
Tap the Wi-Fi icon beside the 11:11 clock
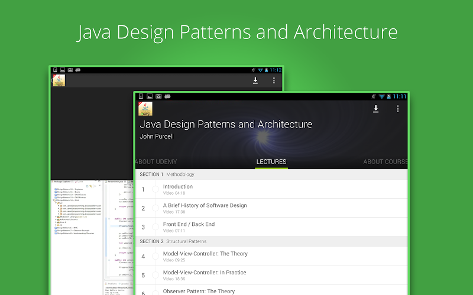(382, 96)
